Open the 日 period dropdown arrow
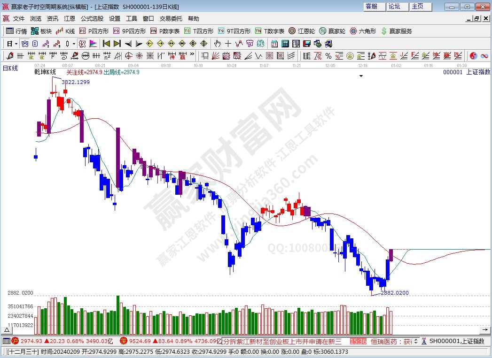 coord(16,44)
